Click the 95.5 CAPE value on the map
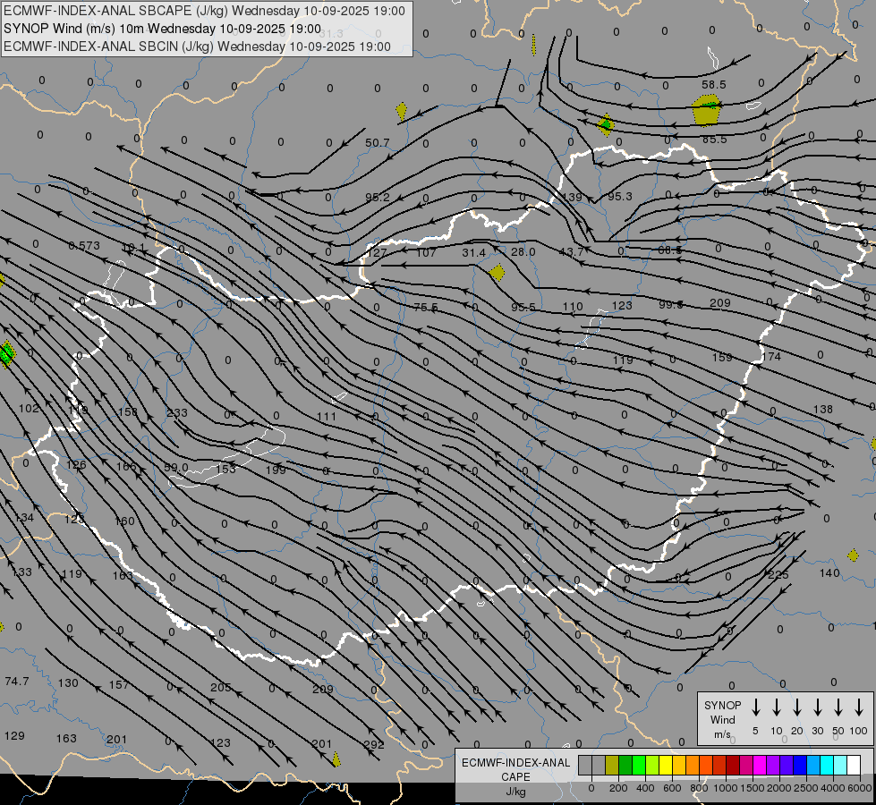 [523, 308]
